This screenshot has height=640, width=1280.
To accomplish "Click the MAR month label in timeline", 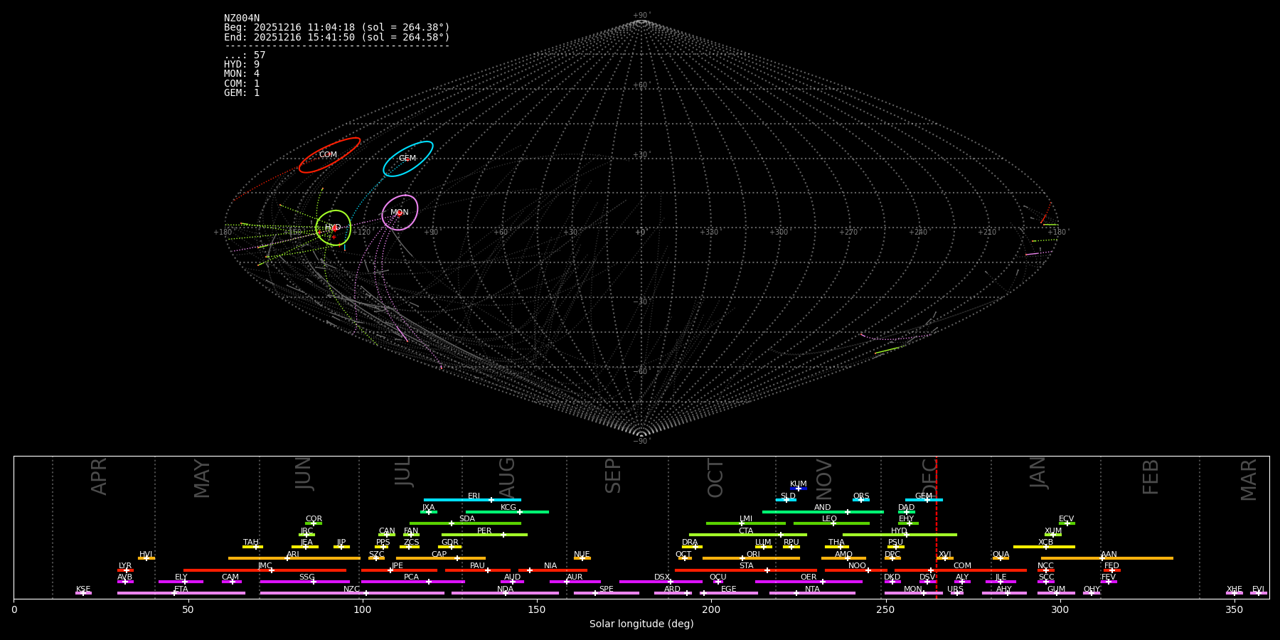I will 1249,479.
